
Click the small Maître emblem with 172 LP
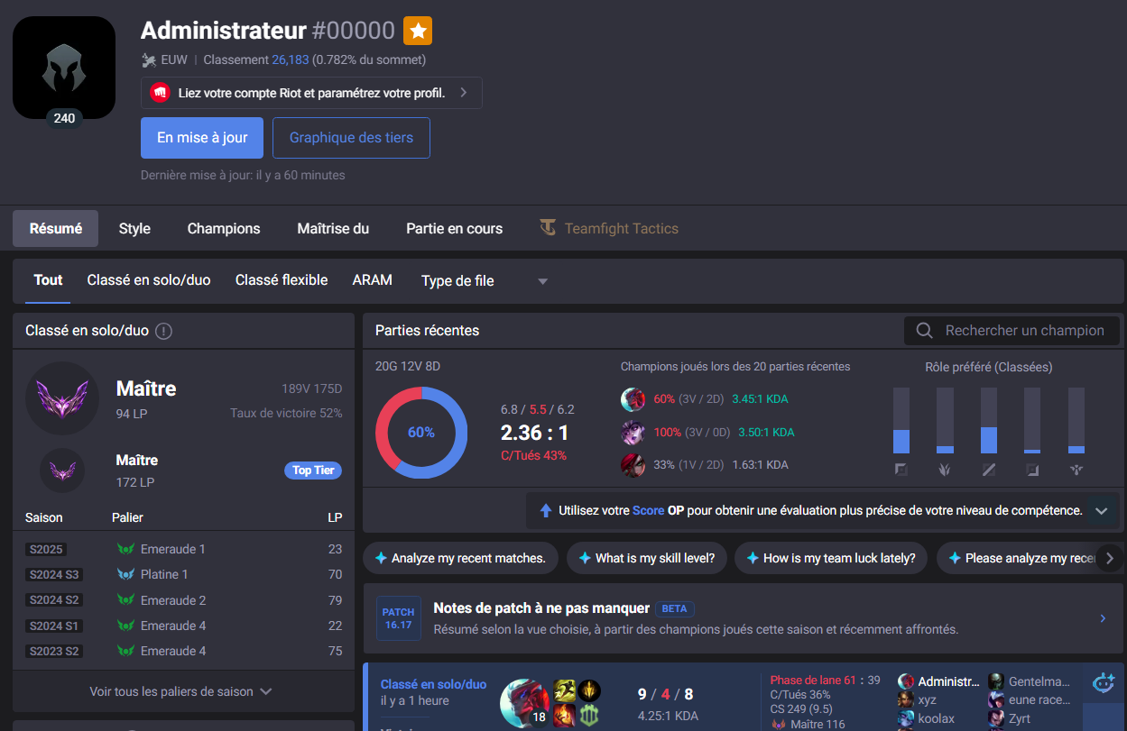[62, 471]
